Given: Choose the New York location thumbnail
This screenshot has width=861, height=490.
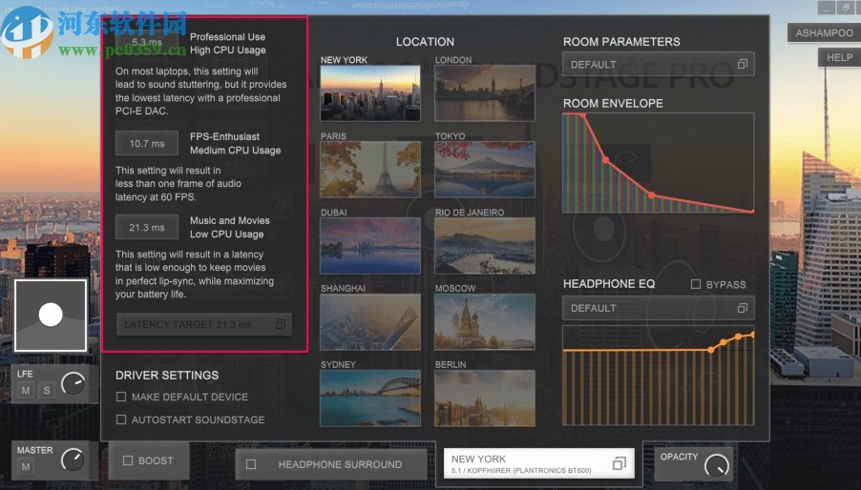Looking at the screenshot, I should 370,93.
